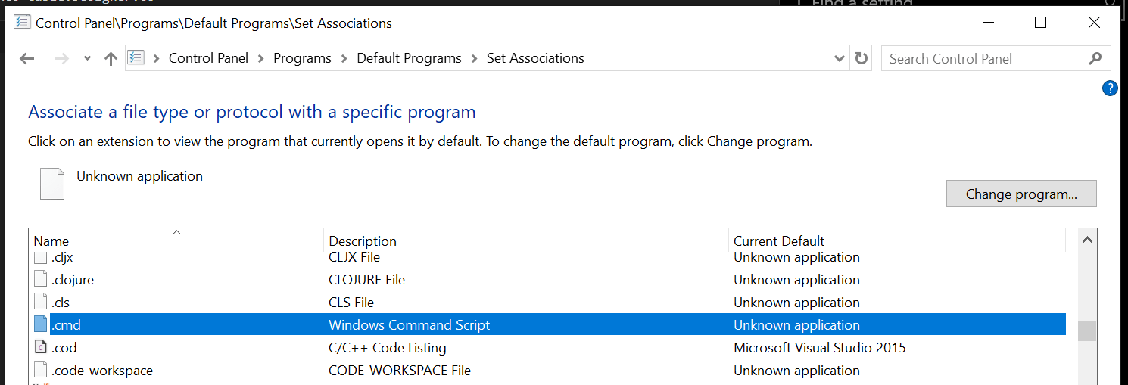Expand the address bar history dropdown

tap(839, 59)
